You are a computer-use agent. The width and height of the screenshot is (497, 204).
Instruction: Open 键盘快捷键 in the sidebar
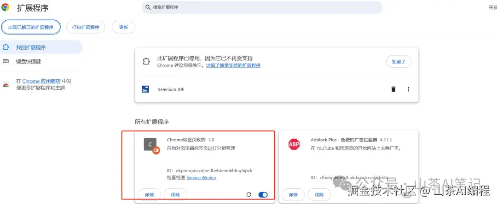29,62
